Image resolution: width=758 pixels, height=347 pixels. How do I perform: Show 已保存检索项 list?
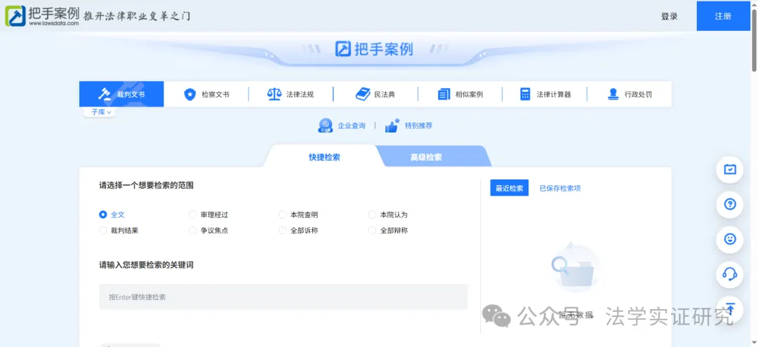560,188
